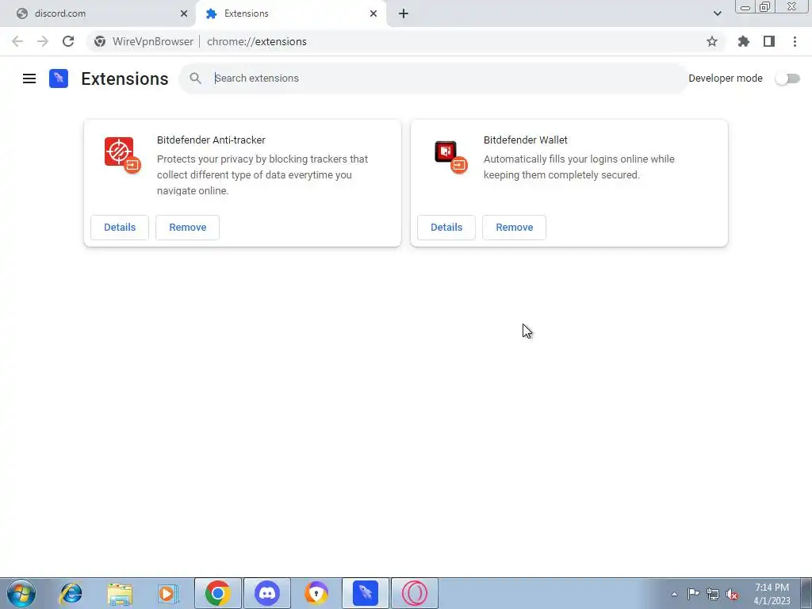Switch to Google Chrome in the taskbar
The width and height of the screenshot is (812, 609).
click(x=217, y=593)
